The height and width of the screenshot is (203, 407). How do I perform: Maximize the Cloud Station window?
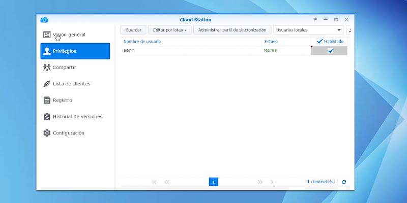[336, 20]
